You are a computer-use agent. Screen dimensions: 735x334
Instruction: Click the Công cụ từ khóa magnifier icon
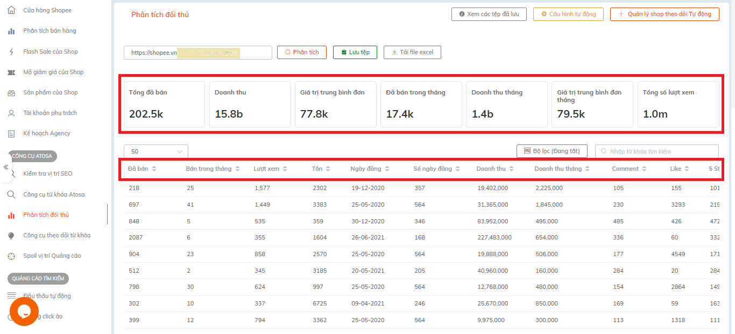[x=11, y=194]
